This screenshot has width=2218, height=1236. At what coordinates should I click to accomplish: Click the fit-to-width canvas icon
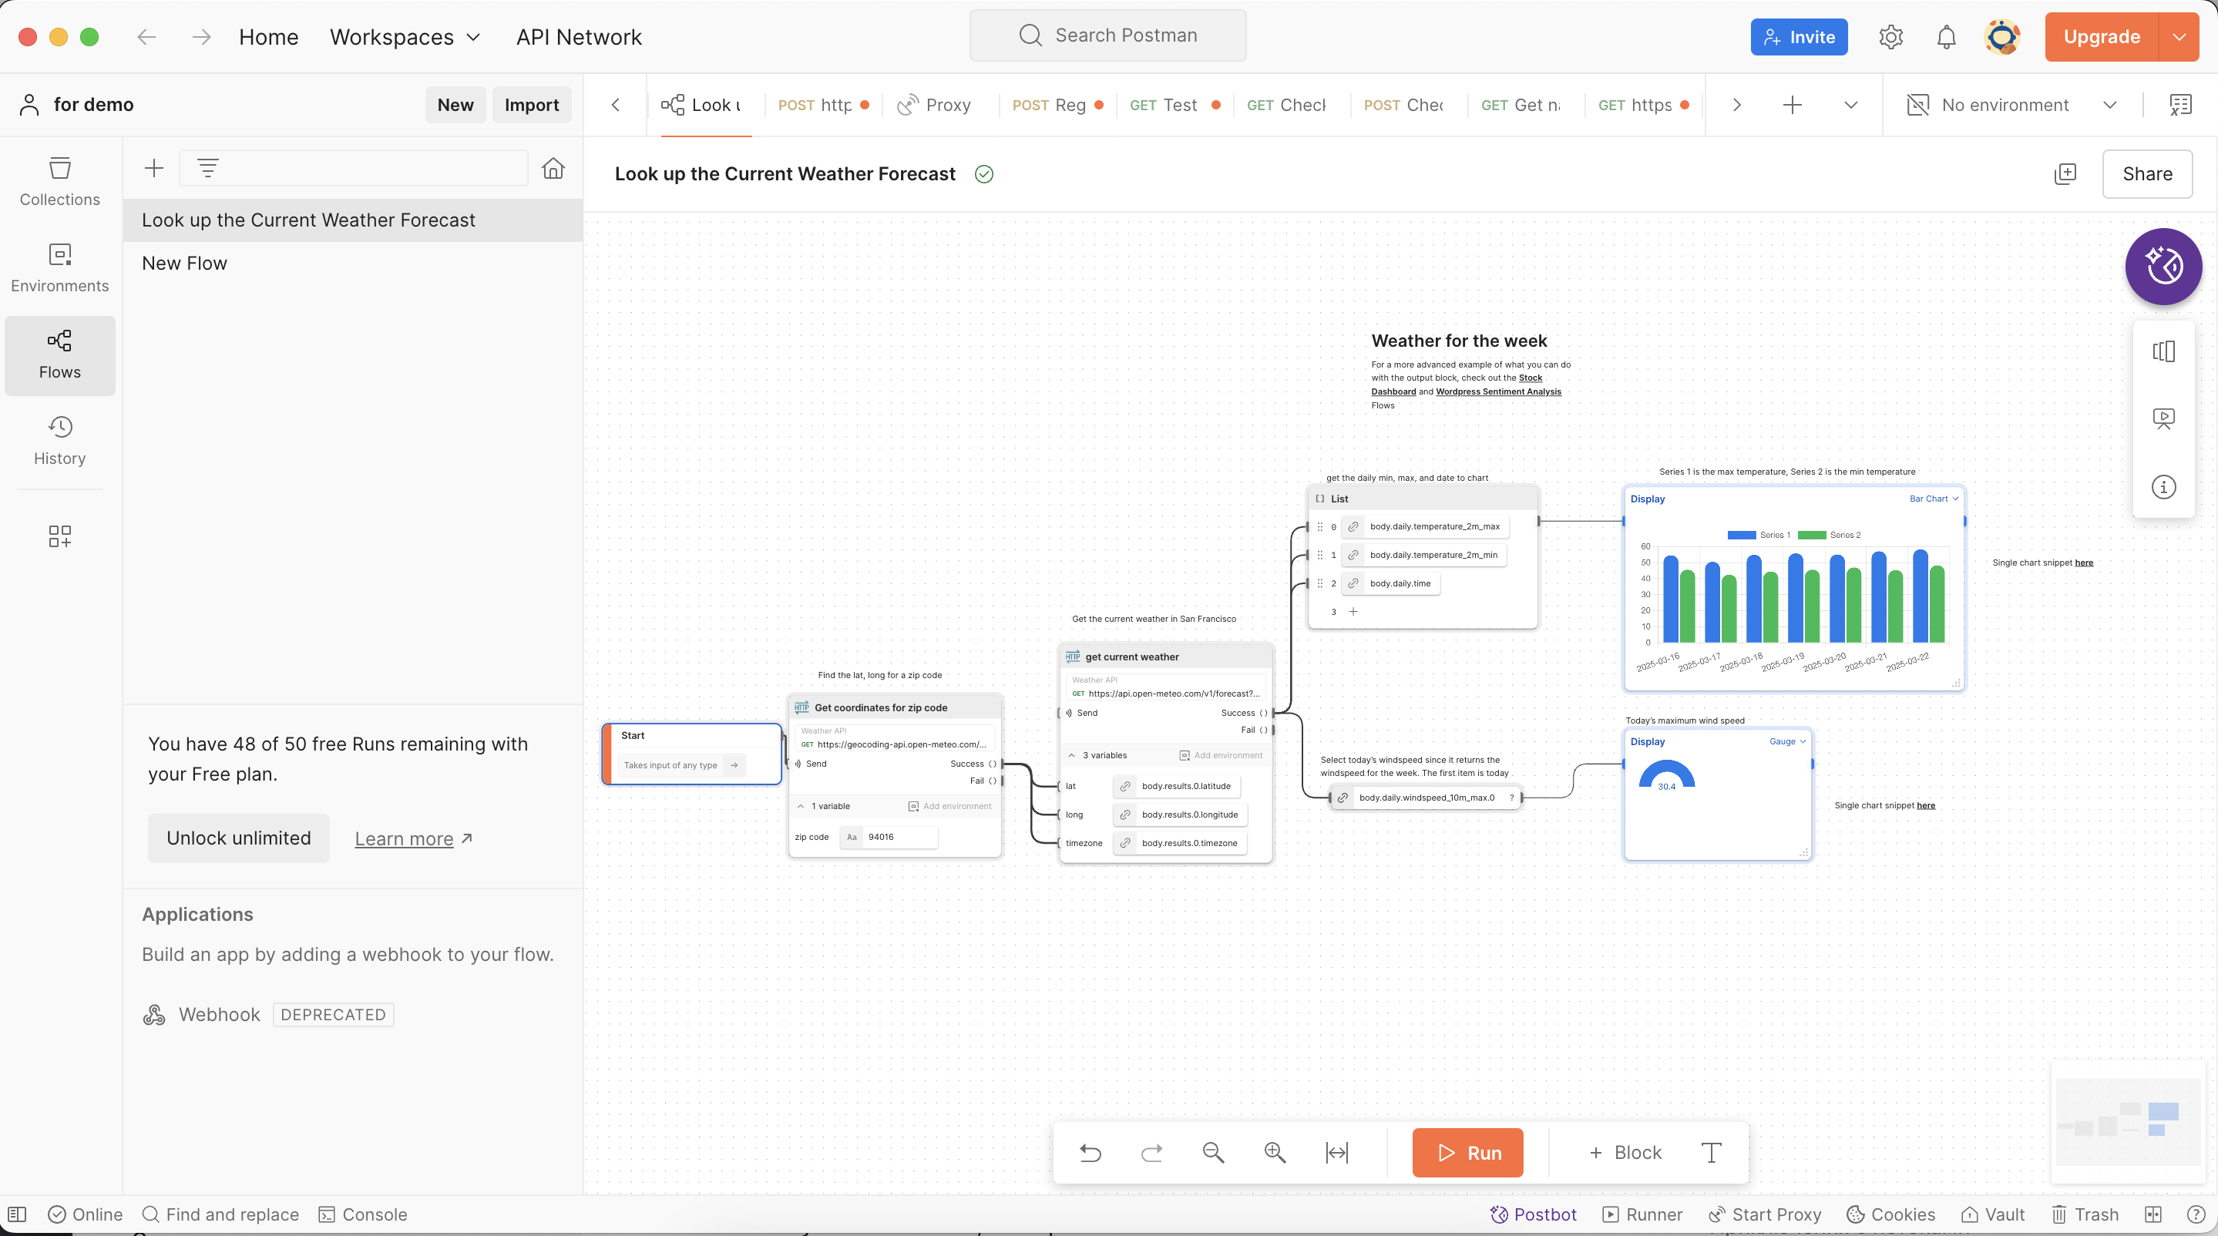1337,1153
